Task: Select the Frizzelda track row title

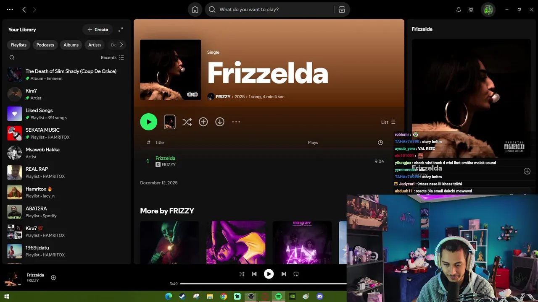Action: pyautogui.click(x=165, y=158)
